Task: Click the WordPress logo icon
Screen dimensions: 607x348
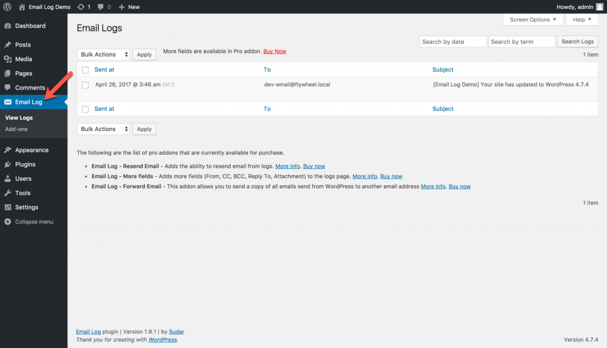Action: (7, 7)
